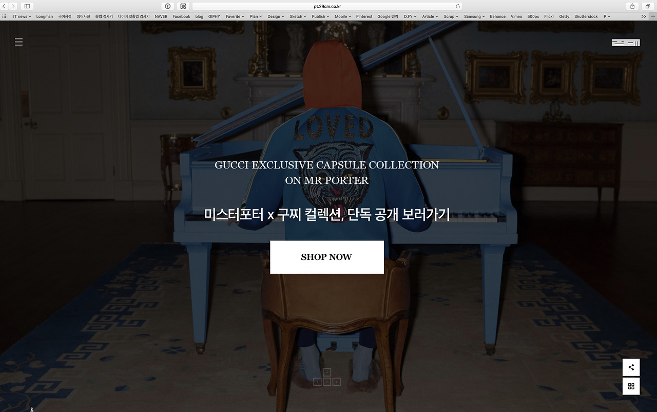Open the favorites grid icon in the bookmarks bar
Viewport: 657px width, 412px height.
pos(5,16)
